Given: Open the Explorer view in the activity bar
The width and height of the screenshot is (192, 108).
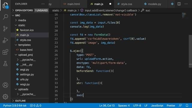Looking at the screenshot, I should pos(5,5).
